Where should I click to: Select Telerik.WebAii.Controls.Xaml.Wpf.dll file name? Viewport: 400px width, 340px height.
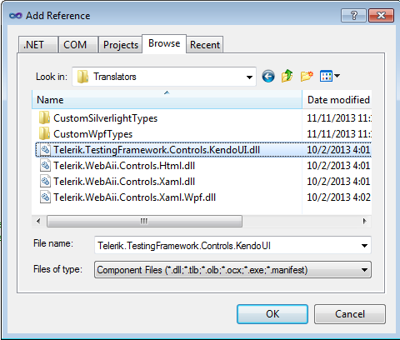(134, 197)
